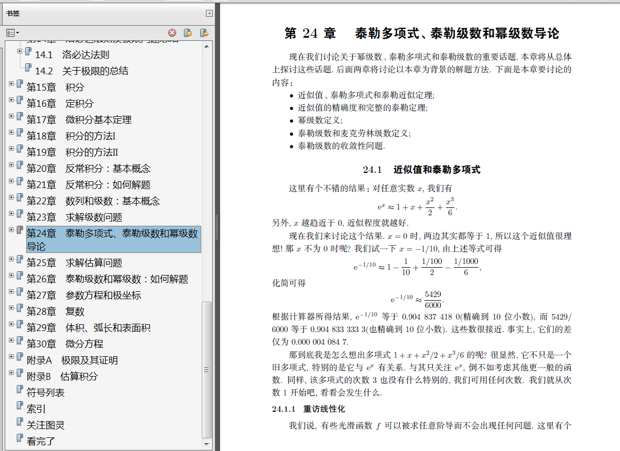Screen dimensions: 620x451
Task: Click bookmarks scrollbar up arrow
Action: pos(206,46)
